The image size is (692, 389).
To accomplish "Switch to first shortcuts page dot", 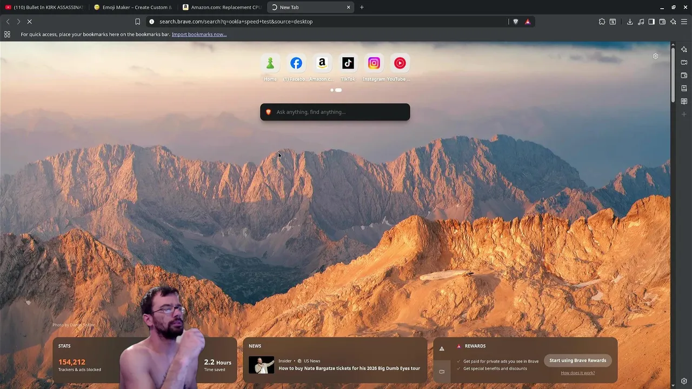I will click(x=331, y=90).
